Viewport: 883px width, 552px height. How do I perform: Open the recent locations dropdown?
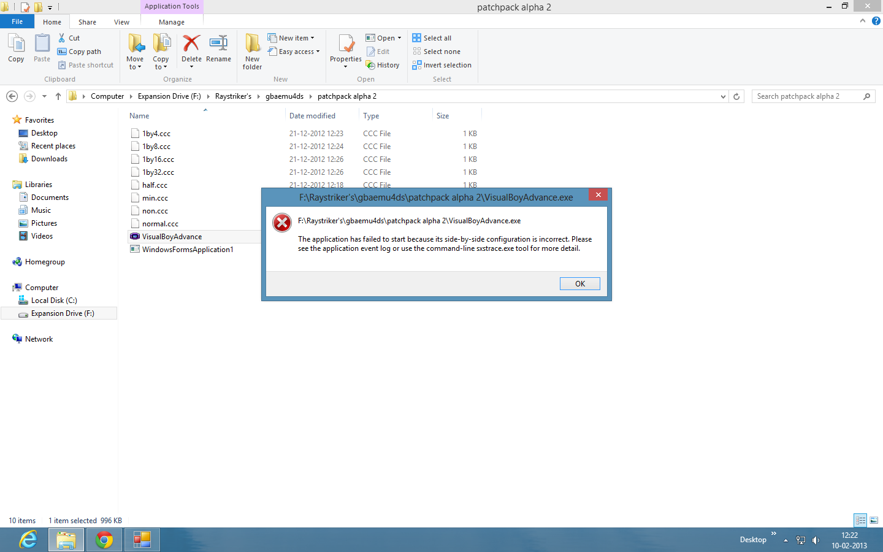click(x=44, y=96)
